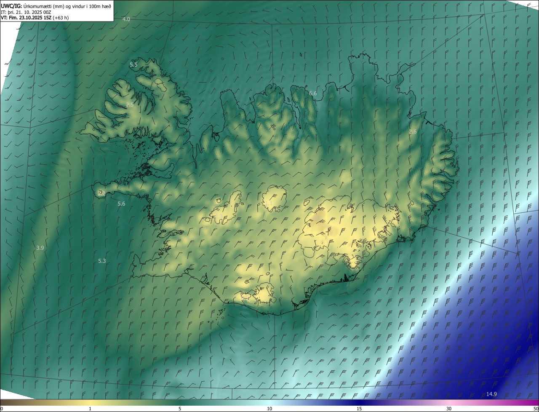The width and height of the screenshot is (539, 412).
Task: Click the 30 tick on the colorbar legend
Action: pyautogui.click(x=449, y=409)
